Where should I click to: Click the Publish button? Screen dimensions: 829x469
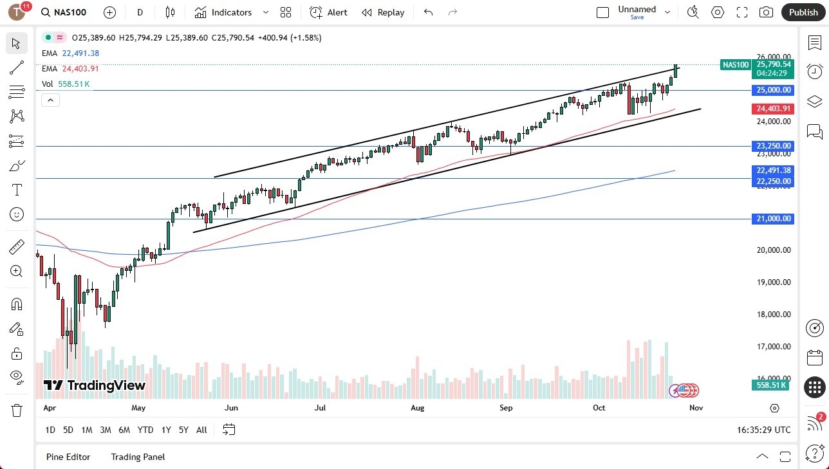[803, 12]
